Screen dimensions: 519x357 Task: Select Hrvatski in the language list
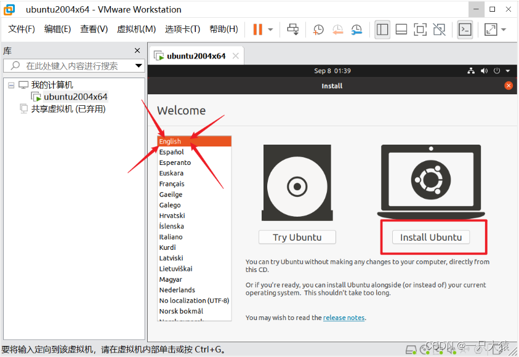pyautogui.click(x=195, y=215)
